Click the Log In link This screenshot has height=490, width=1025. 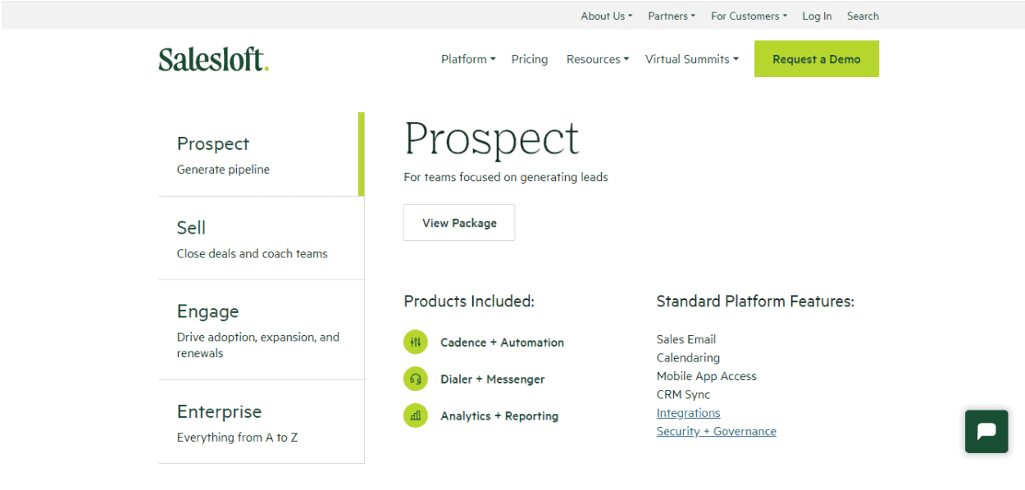pos(817,16)
